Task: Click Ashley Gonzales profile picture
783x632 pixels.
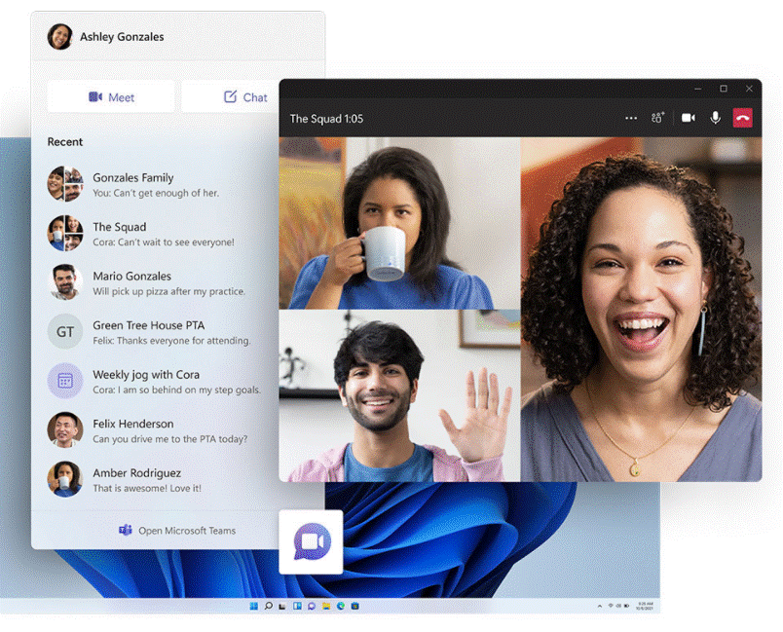Action: tap(60, 36)
